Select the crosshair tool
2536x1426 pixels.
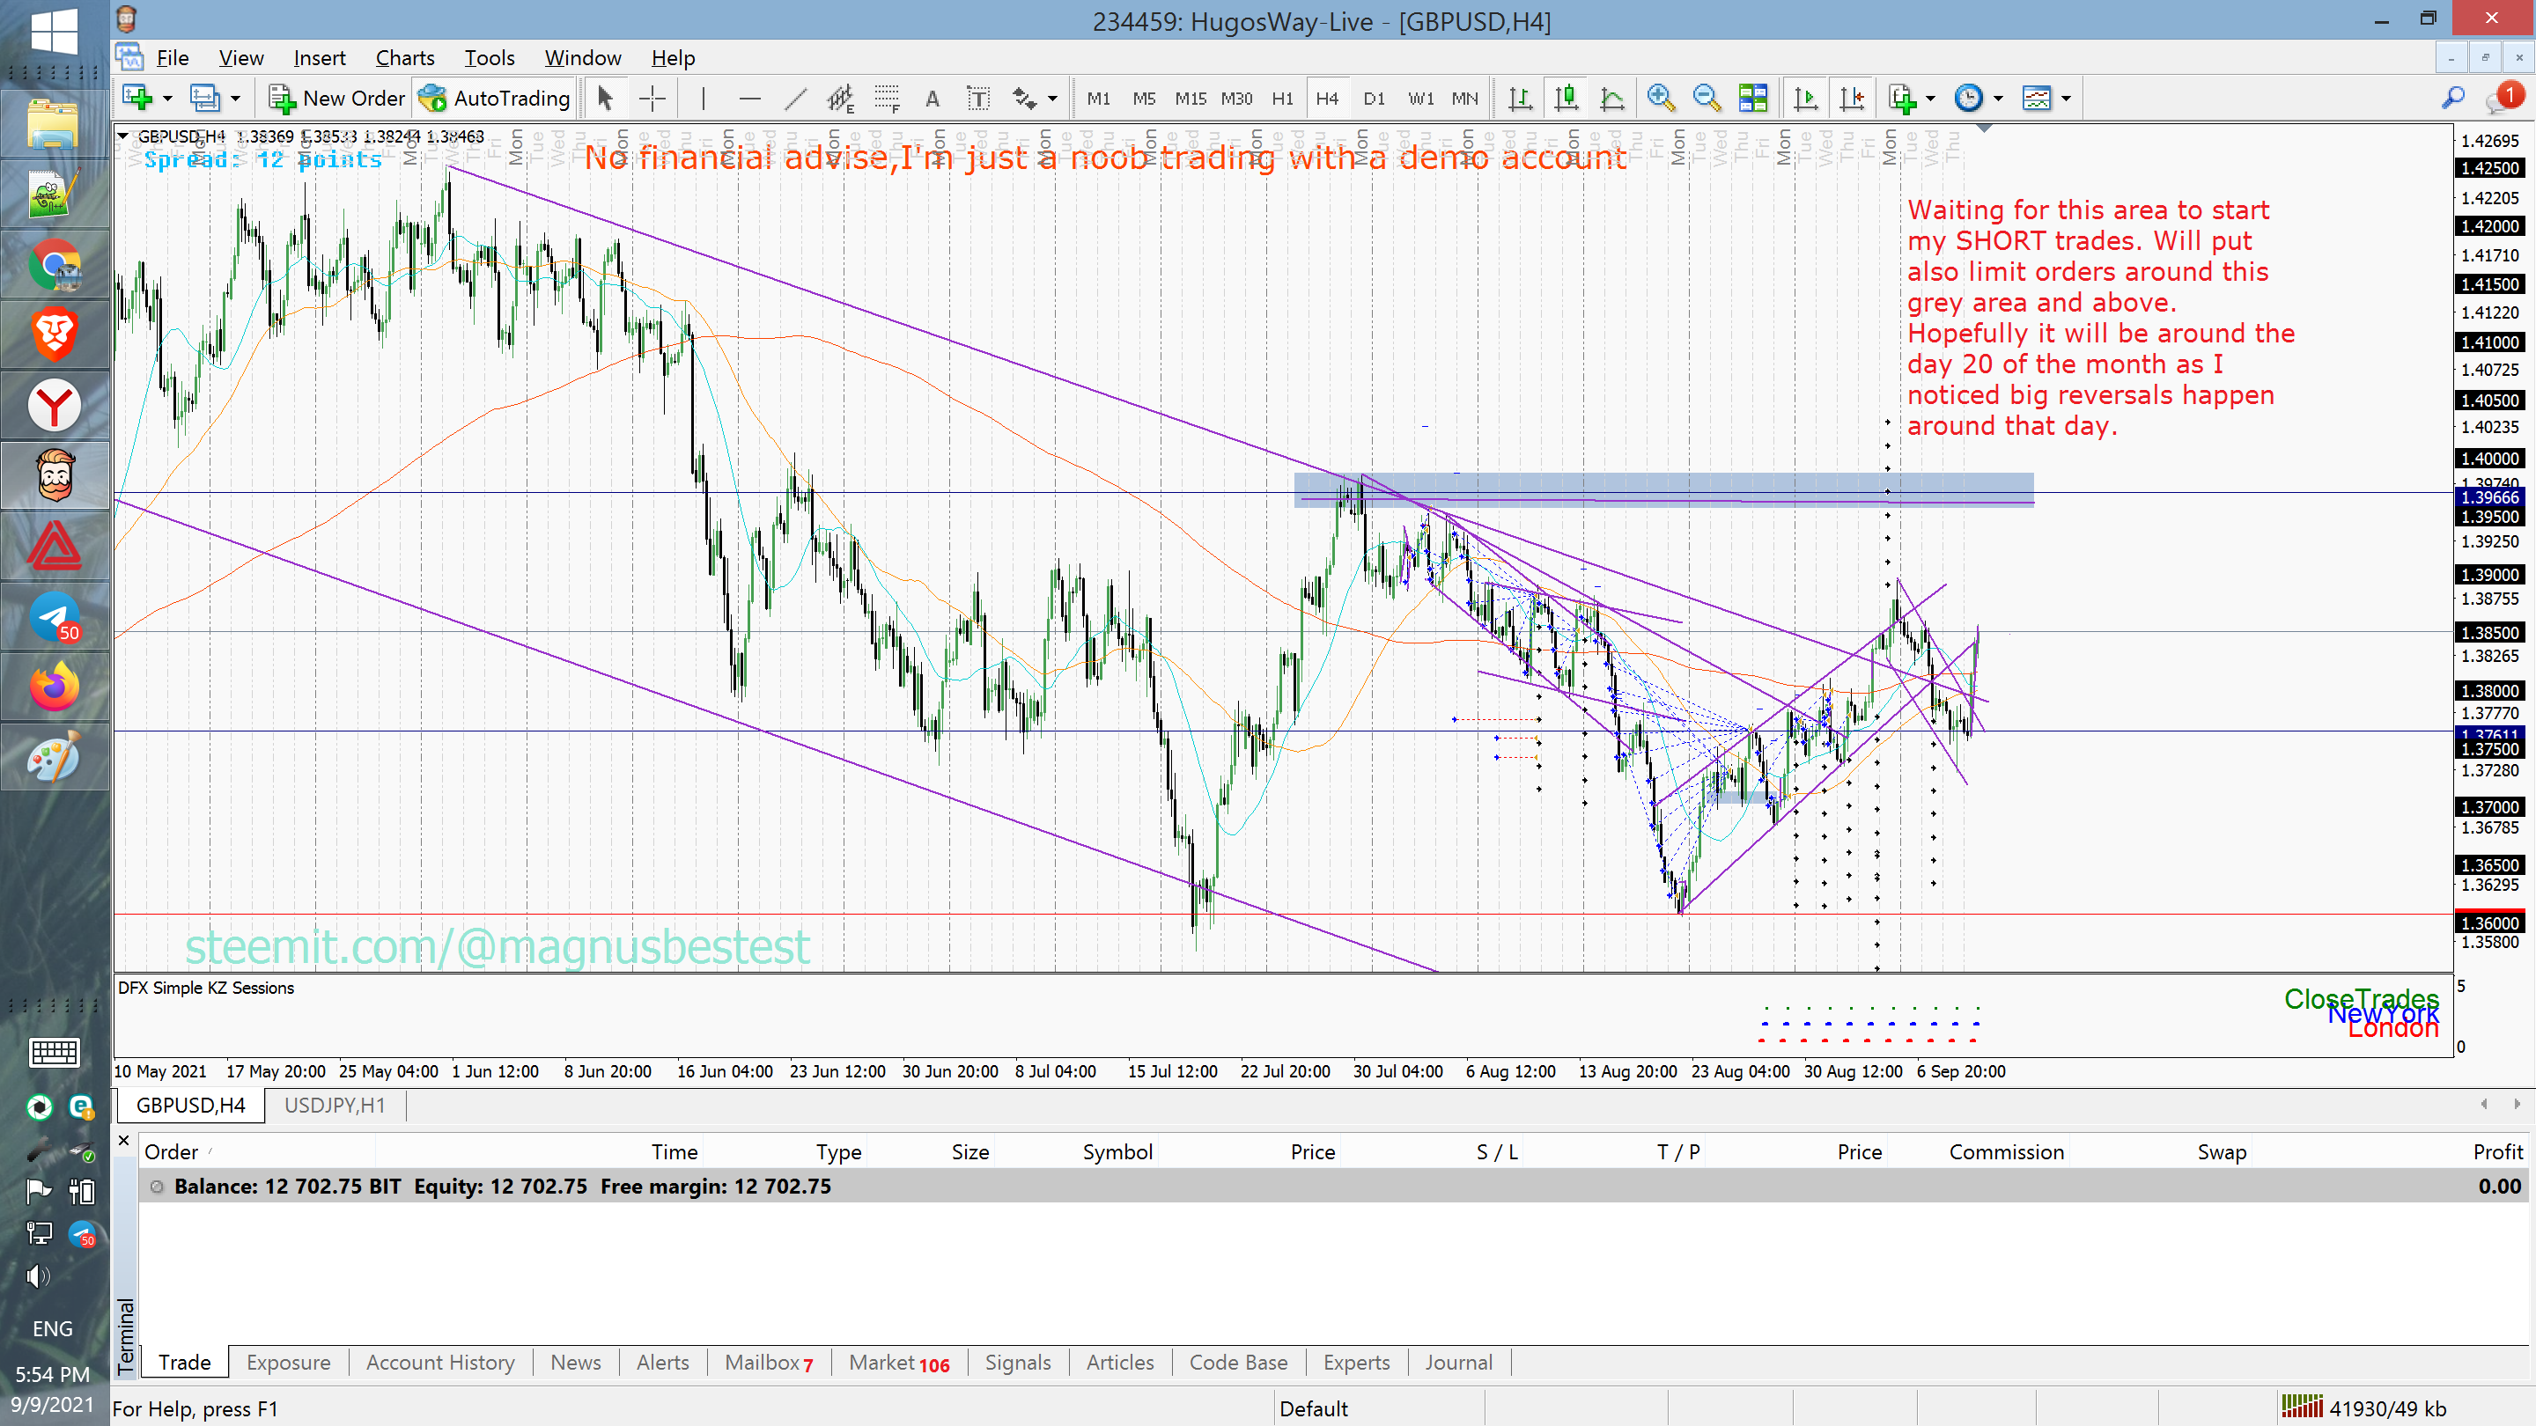pos(652,99)
